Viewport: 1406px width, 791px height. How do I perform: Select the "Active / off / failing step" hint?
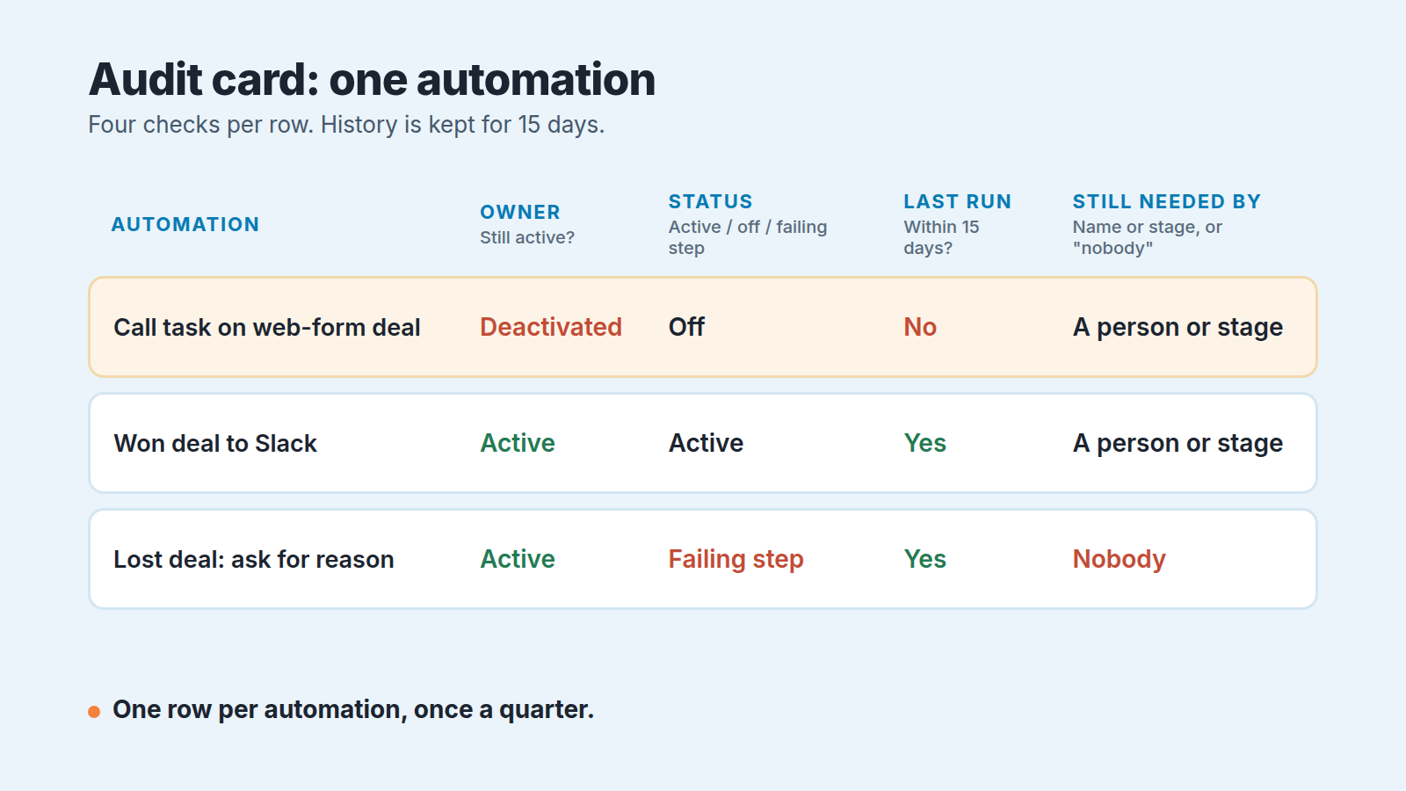748,237
